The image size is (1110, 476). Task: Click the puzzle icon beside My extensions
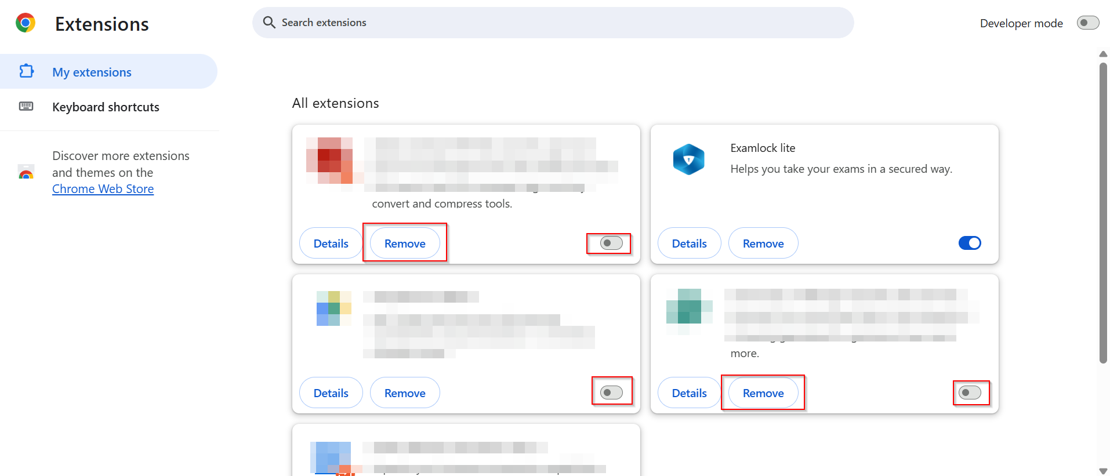pos(26,71)
